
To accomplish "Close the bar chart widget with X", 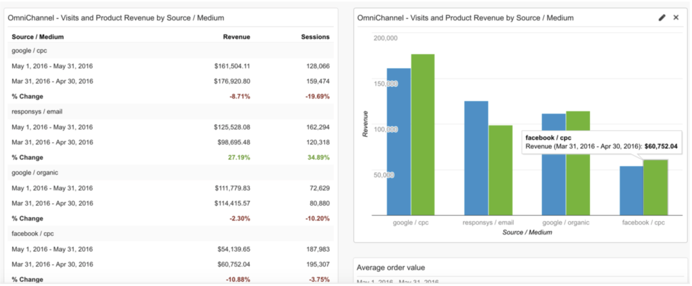I will tap(676, 18).
